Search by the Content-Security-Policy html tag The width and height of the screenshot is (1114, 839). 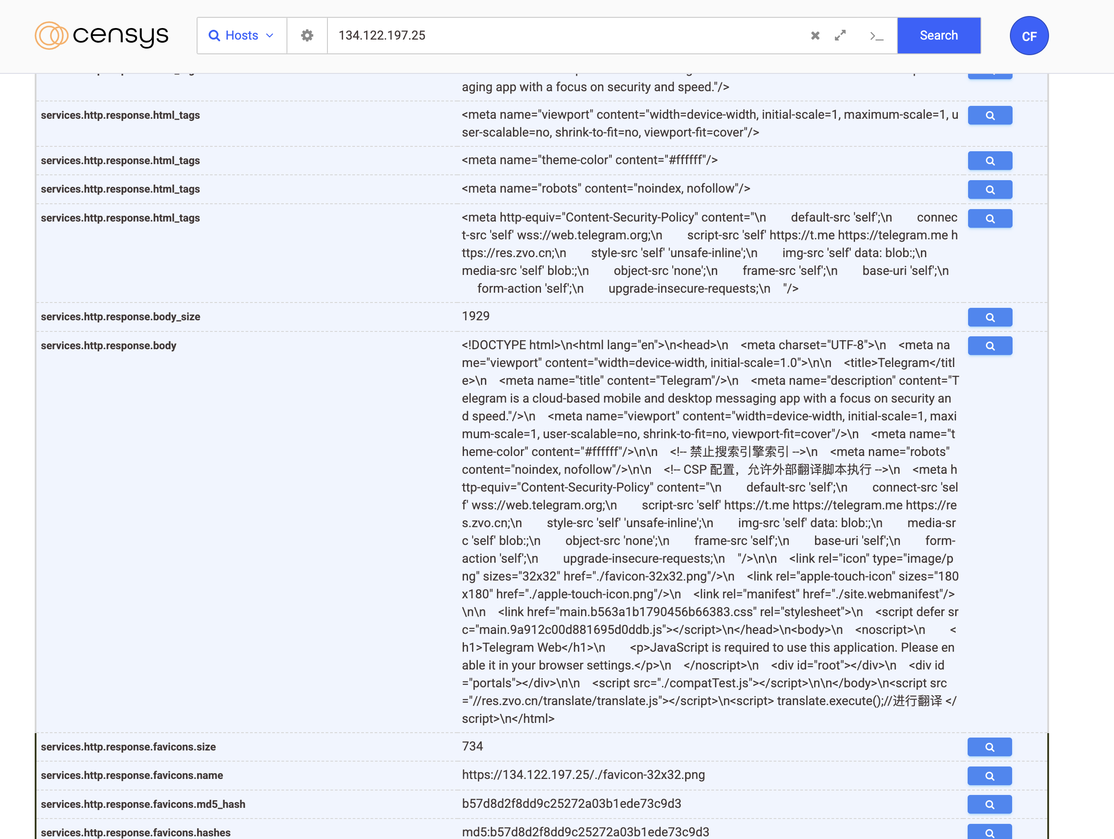[x=989, y=218]
